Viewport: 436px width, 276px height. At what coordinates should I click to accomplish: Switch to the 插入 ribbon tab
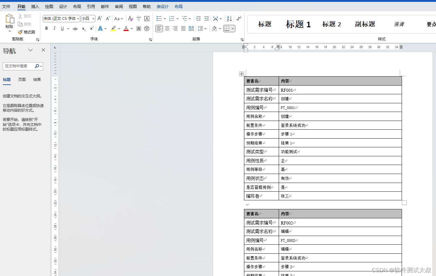click(35, 7)
